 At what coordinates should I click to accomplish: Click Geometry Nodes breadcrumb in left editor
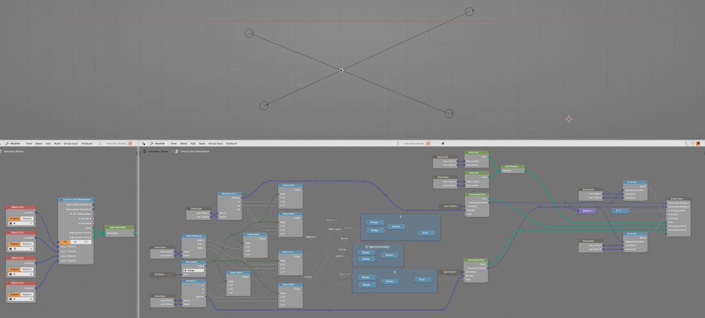14,152
